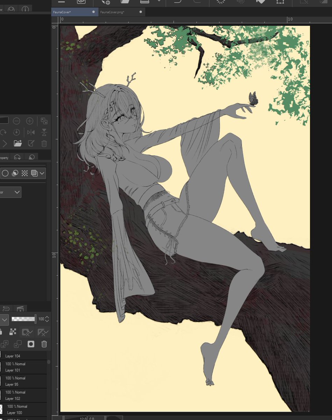Select Layer 101 in the layer list

(23, 367)
